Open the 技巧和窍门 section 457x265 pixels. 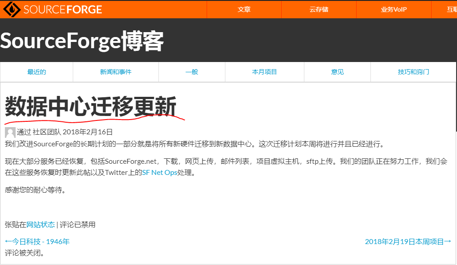point(414,72)
